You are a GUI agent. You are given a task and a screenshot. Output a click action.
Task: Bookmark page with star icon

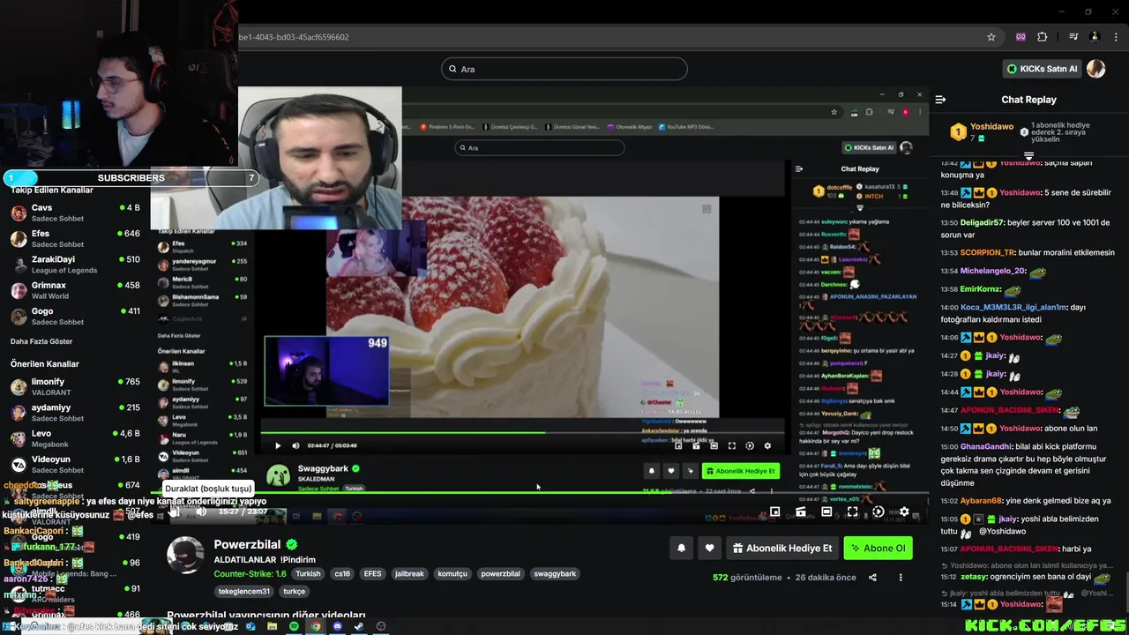pyautogui.click(x=991, y=37)
